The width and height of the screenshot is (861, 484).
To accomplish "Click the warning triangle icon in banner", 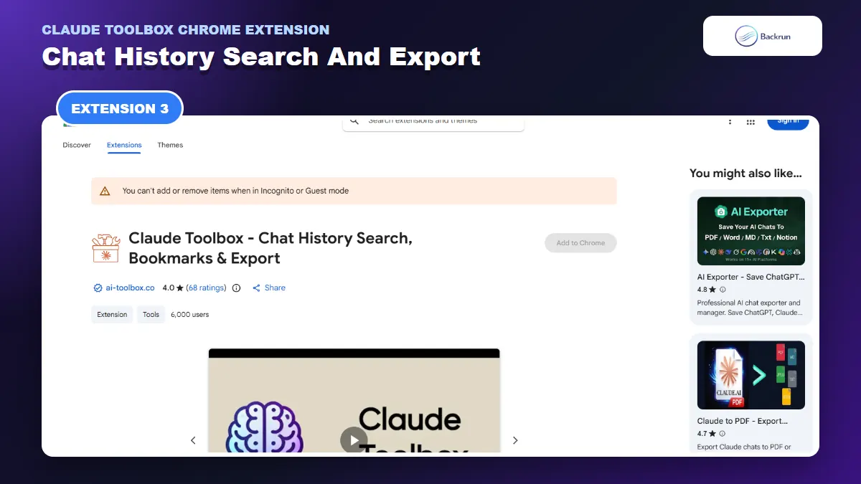I will [x=105, y=191].
